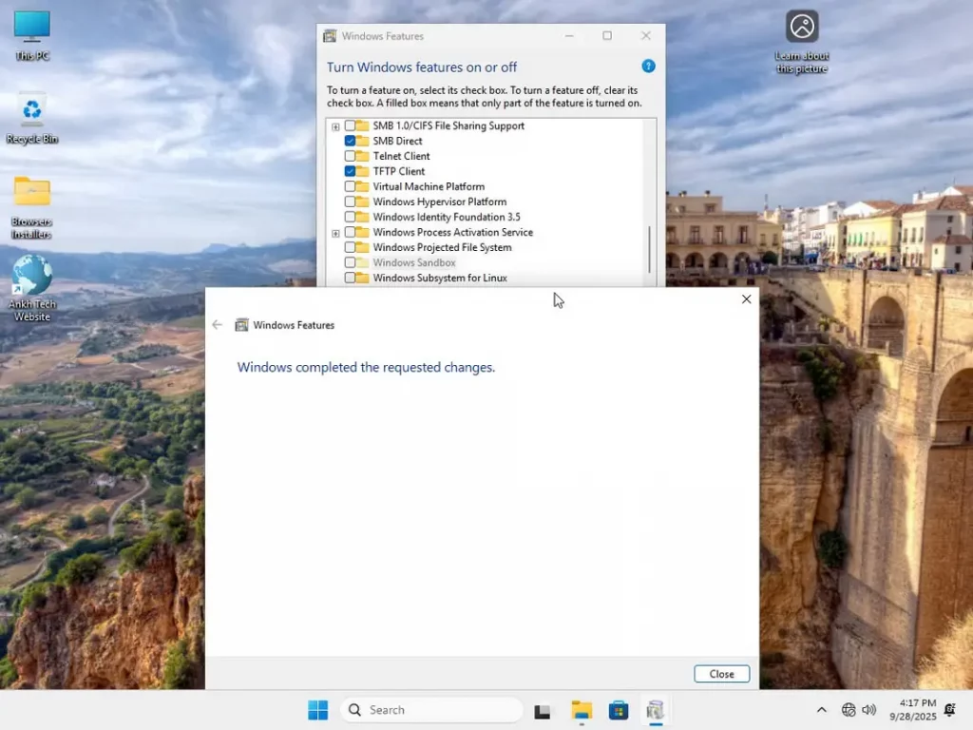
Task: Show hidden icons in system tray
Action: [x=821, y=710]
